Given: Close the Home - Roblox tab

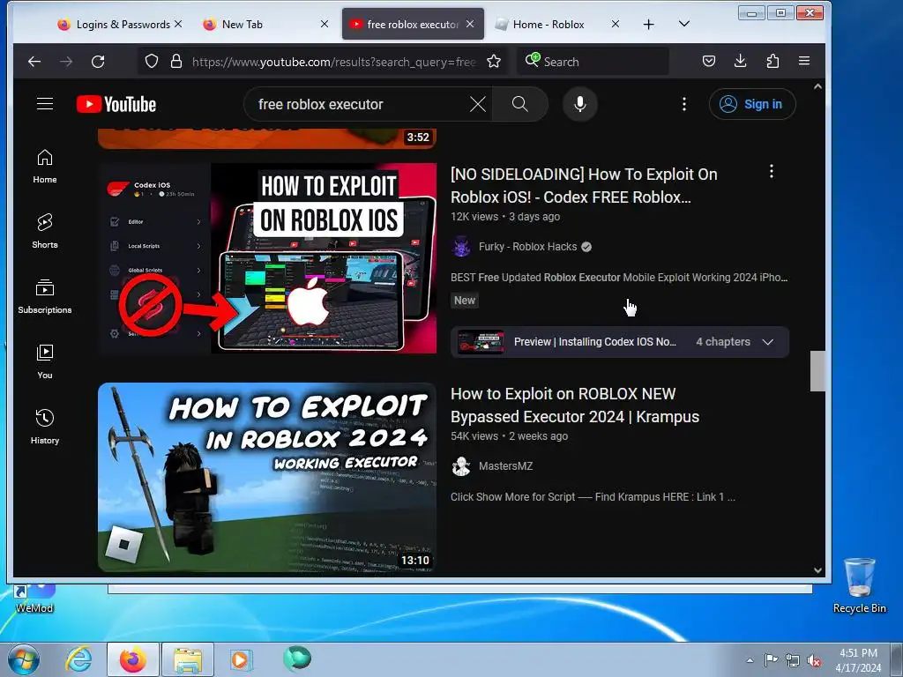Looking at the screenshot, I should [615, 24].
